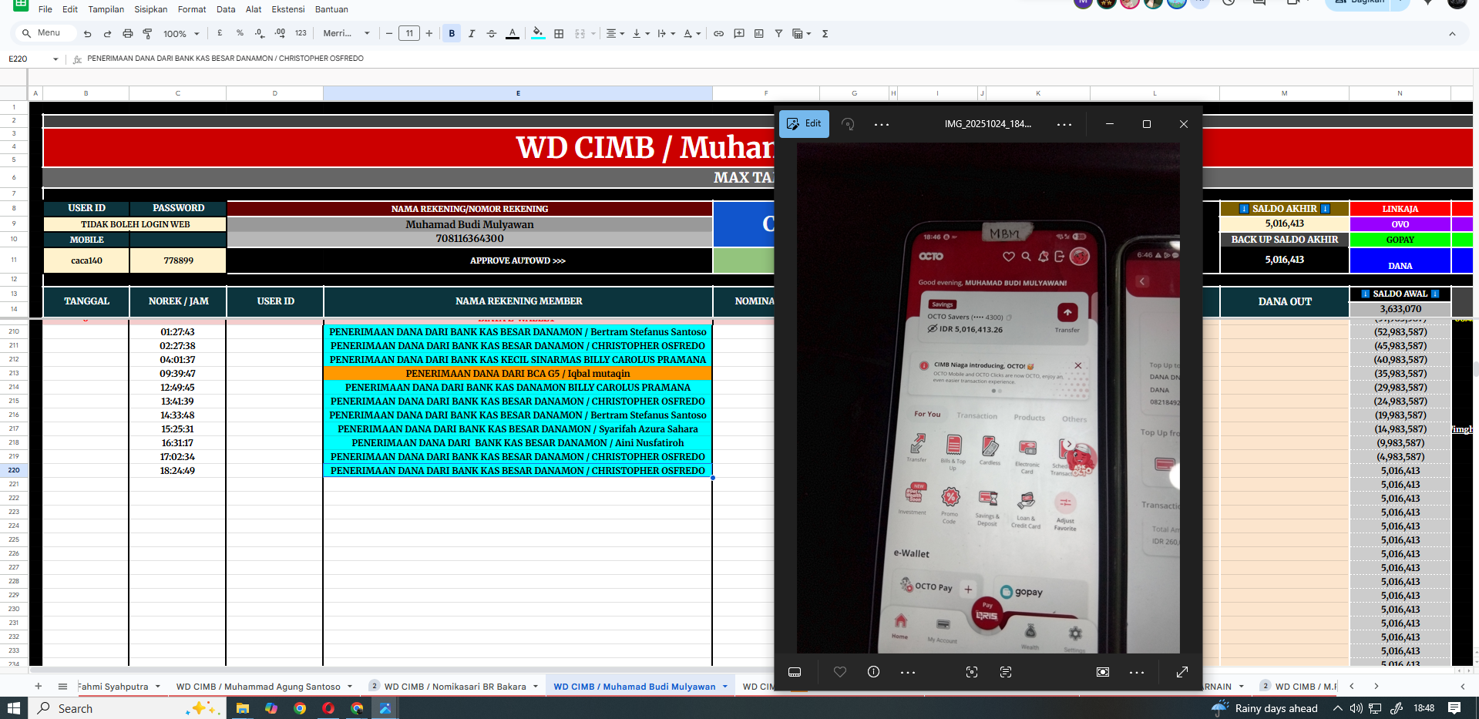Viewport: 1479px width, 719px height.
Task: Open the Sisipkan menu
Action: click(151, 9)
